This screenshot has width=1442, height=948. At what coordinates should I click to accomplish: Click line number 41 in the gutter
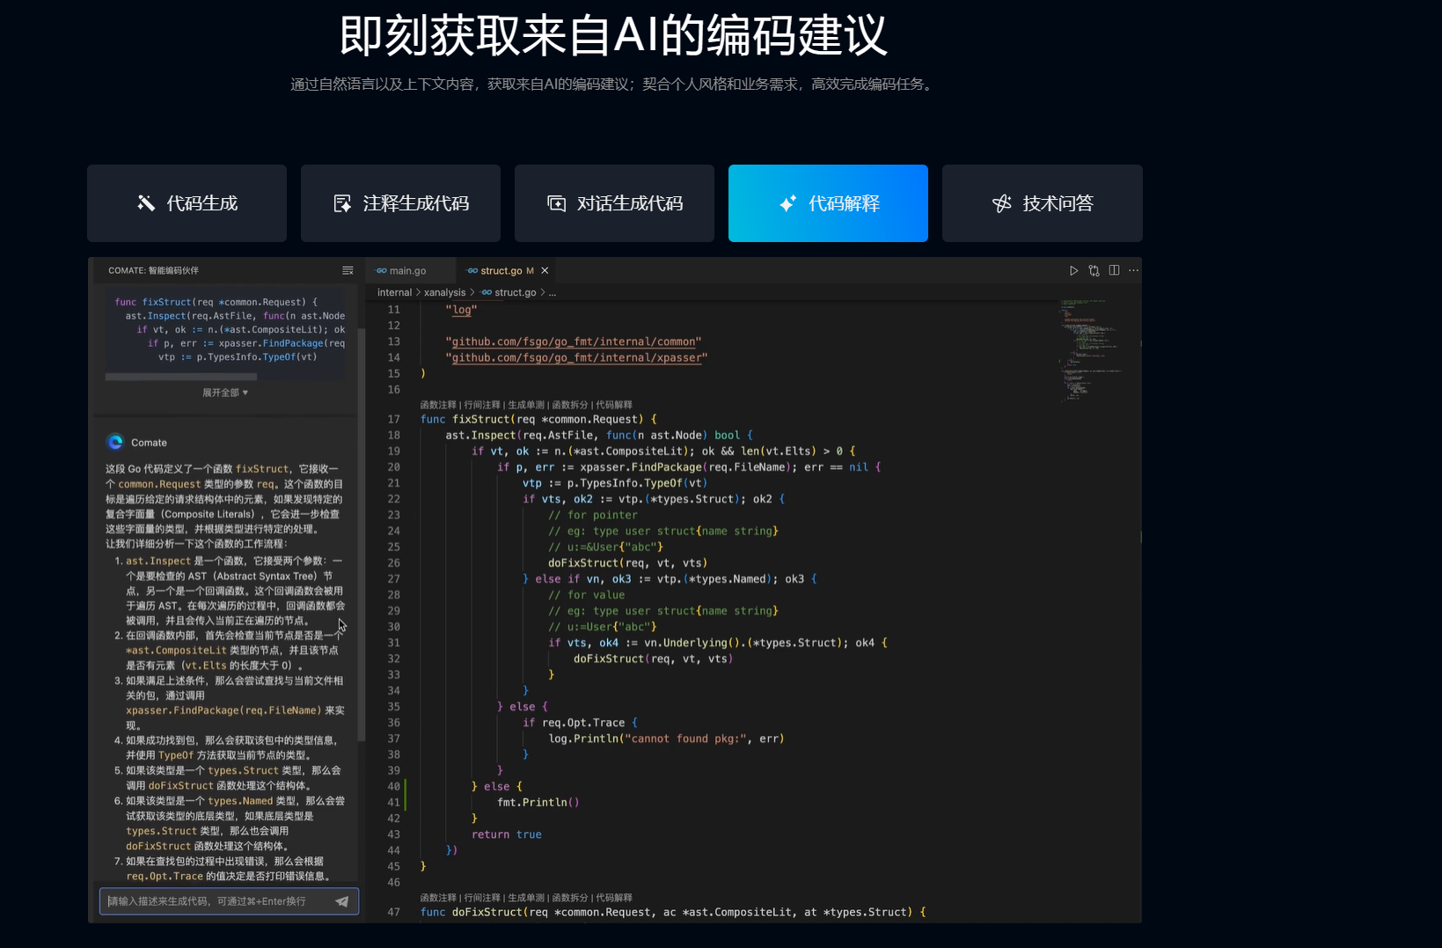click(x=394, y=802)
